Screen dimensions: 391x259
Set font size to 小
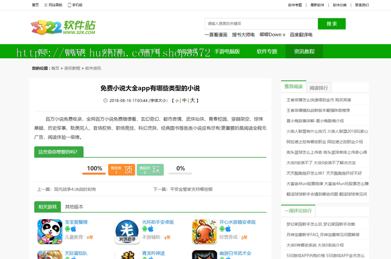coord(177,100)
